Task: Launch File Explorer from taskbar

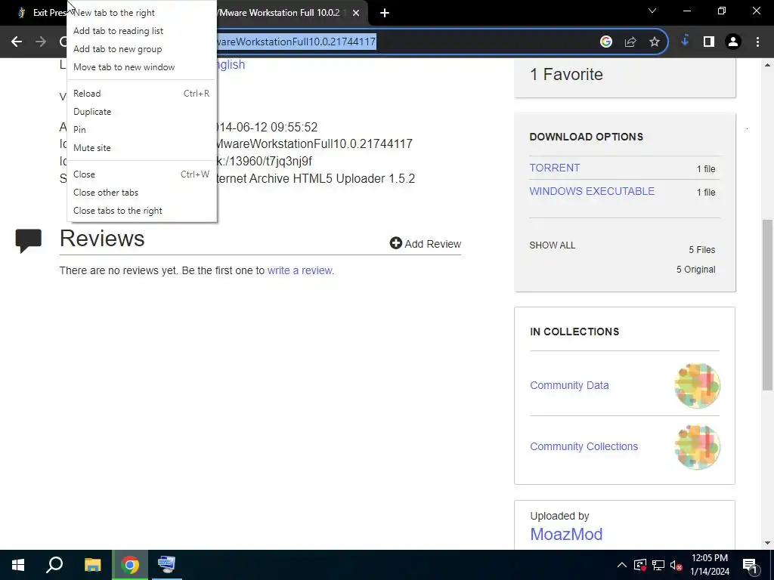Action: pyautogui.click(x=92, y=565)
